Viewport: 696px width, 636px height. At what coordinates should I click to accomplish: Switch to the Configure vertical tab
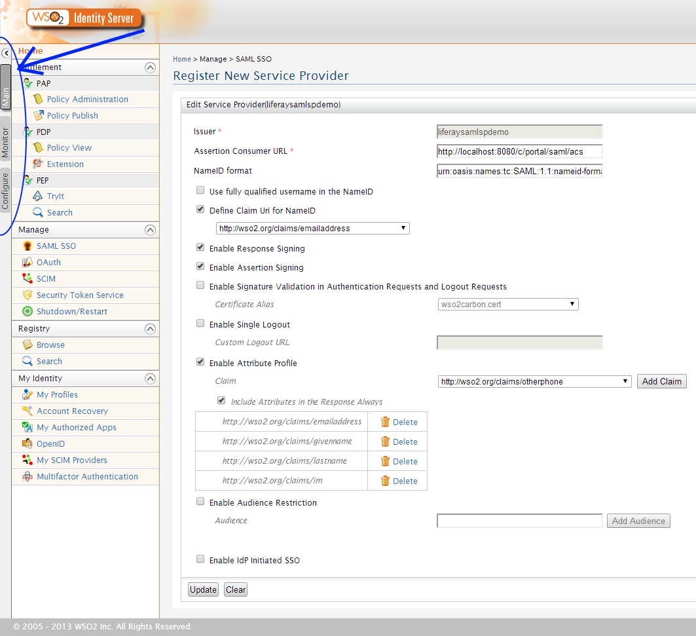[x=5, y=191]
